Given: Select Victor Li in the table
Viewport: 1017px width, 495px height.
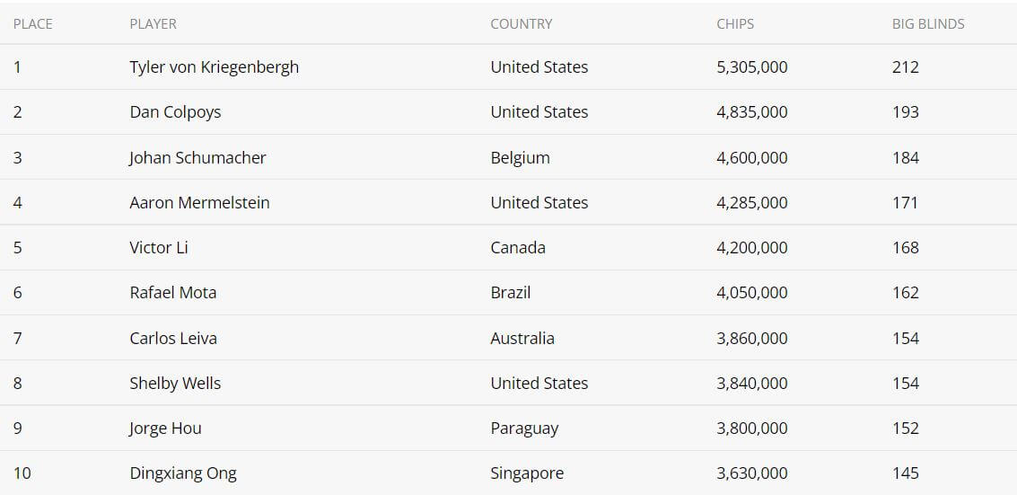Looking at the screenshot, I should coord(159,248).
